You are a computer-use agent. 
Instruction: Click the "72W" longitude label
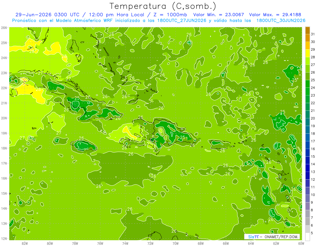[x=150, y=243]
